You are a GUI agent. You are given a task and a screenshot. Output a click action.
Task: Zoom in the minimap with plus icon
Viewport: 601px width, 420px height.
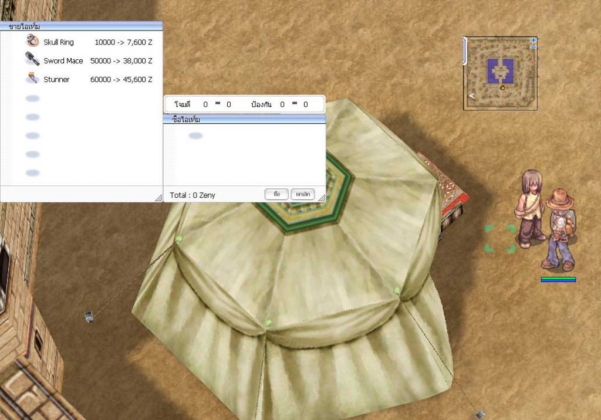[x=533, y=40]
